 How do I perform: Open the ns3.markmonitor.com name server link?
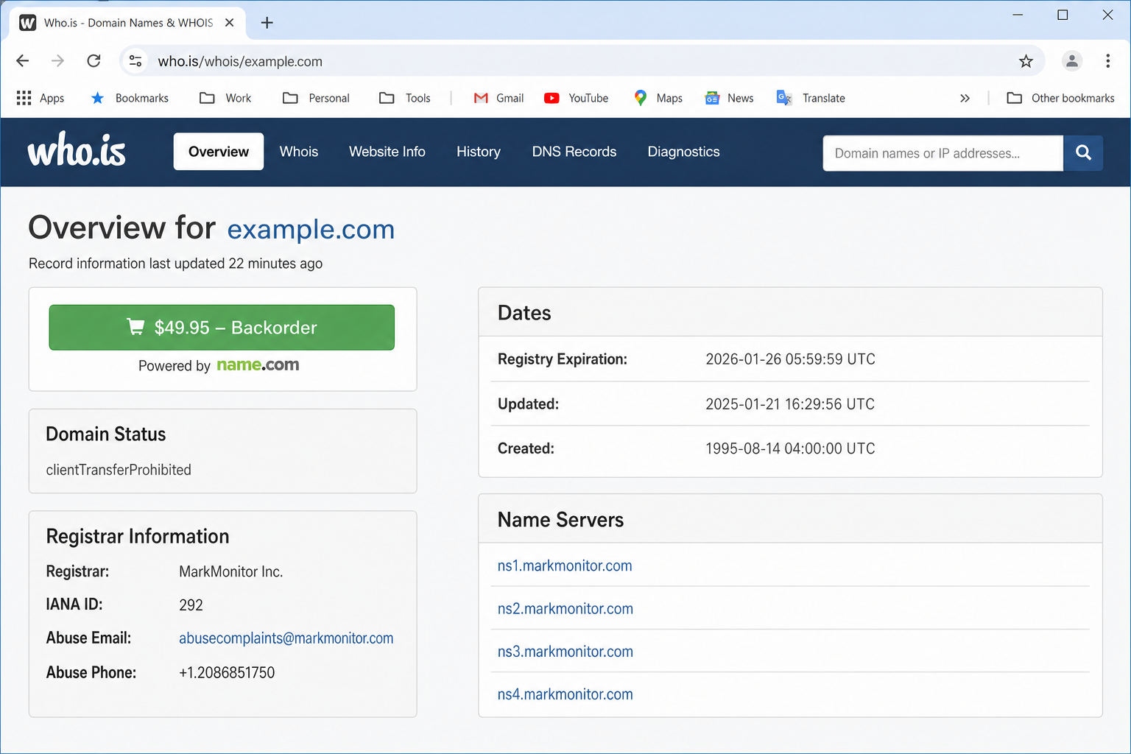click(565, 652)
